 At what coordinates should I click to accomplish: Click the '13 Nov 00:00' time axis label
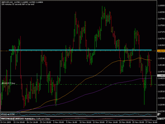tap(98, 122)
